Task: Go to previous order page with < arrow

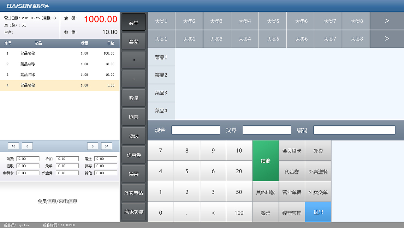Action: tap(27, 146)
